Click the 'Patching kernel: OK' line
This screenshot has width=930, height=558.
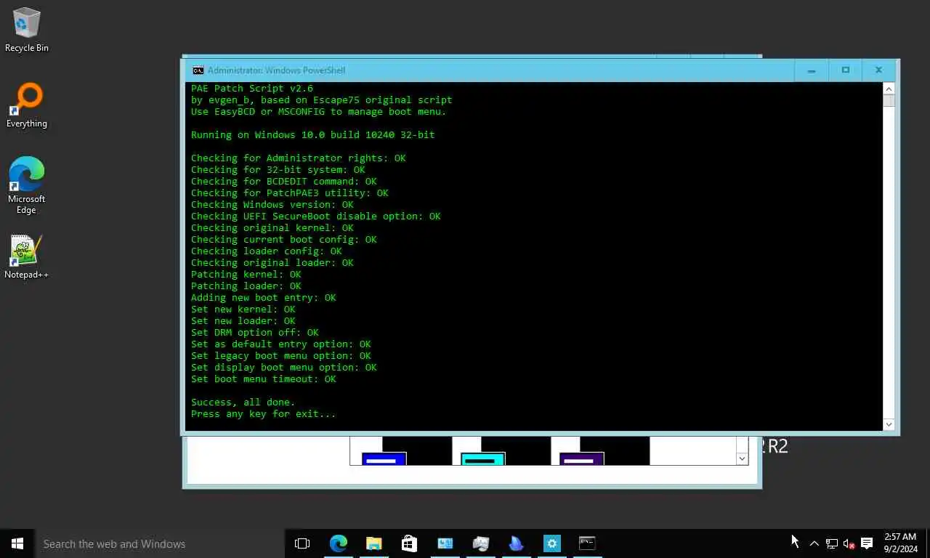(246, 275)
